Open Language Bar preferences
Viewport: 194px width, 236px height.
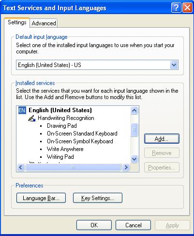[41, 198]
